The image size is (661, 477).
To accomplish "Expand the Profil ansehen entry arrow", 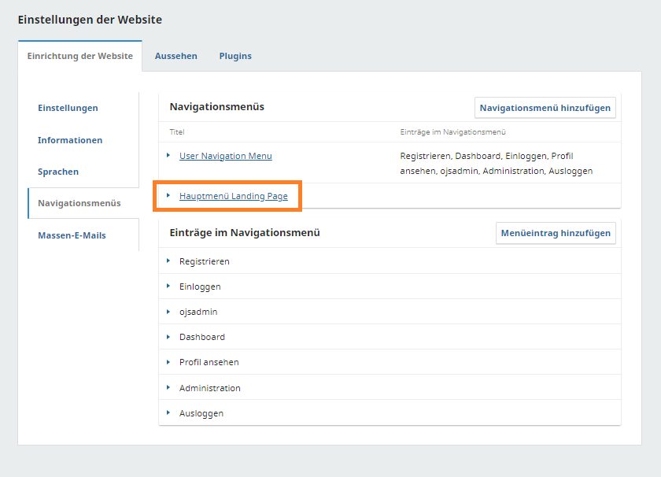I will [x=168, y=362].
